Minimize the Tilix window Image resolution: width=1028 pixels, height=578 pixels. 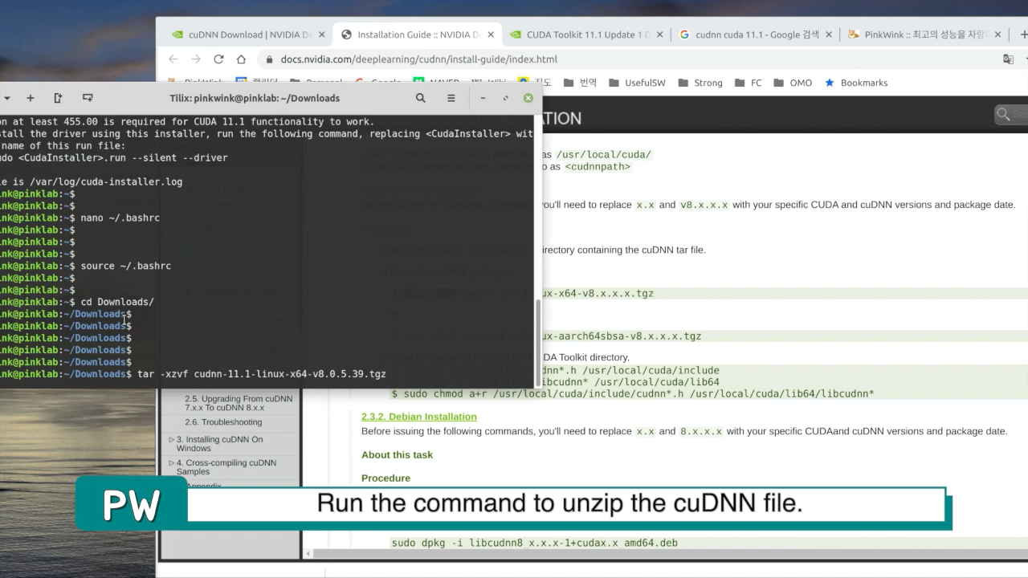[x=483, y=98]
